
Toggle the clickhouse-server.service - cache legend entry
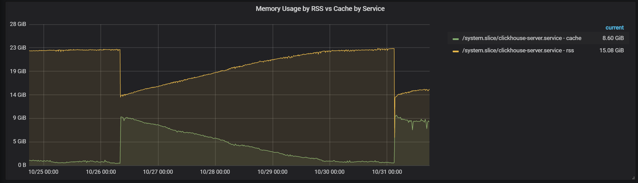click(x=522, y=38)
